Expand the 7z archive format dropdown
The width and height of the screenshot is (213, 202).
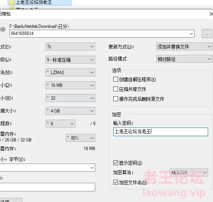[70, 47]
